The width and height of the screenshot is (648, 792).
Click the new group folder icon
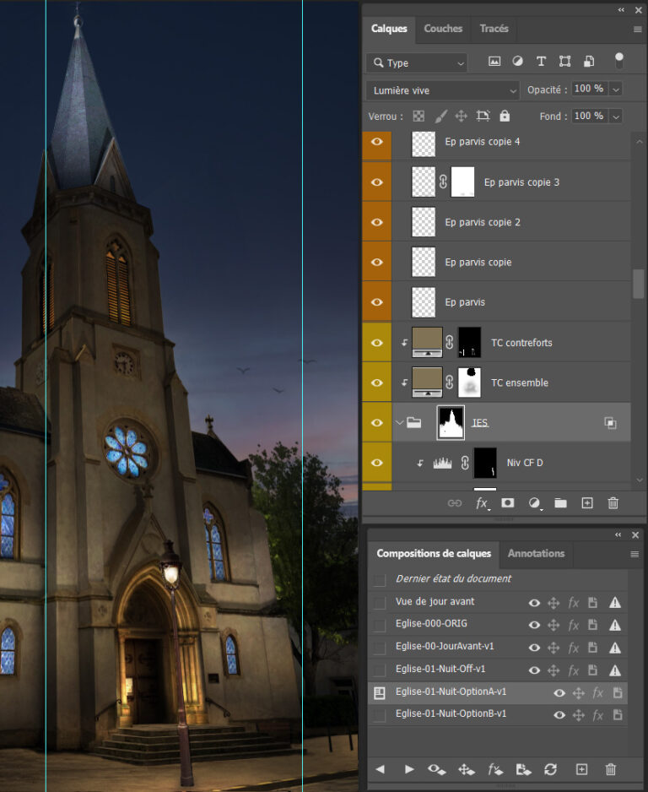click(560, 503)
